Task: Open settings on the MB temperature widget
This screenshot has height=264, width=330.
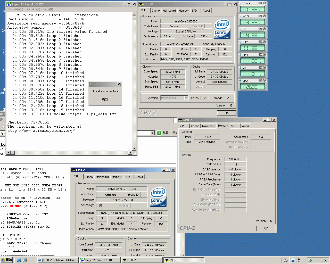Action: pyautogui.click(x=260, y=68)
